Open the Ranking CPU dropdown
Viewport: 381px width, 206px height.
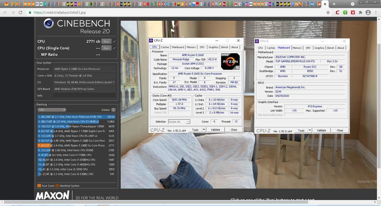point(52,110)
